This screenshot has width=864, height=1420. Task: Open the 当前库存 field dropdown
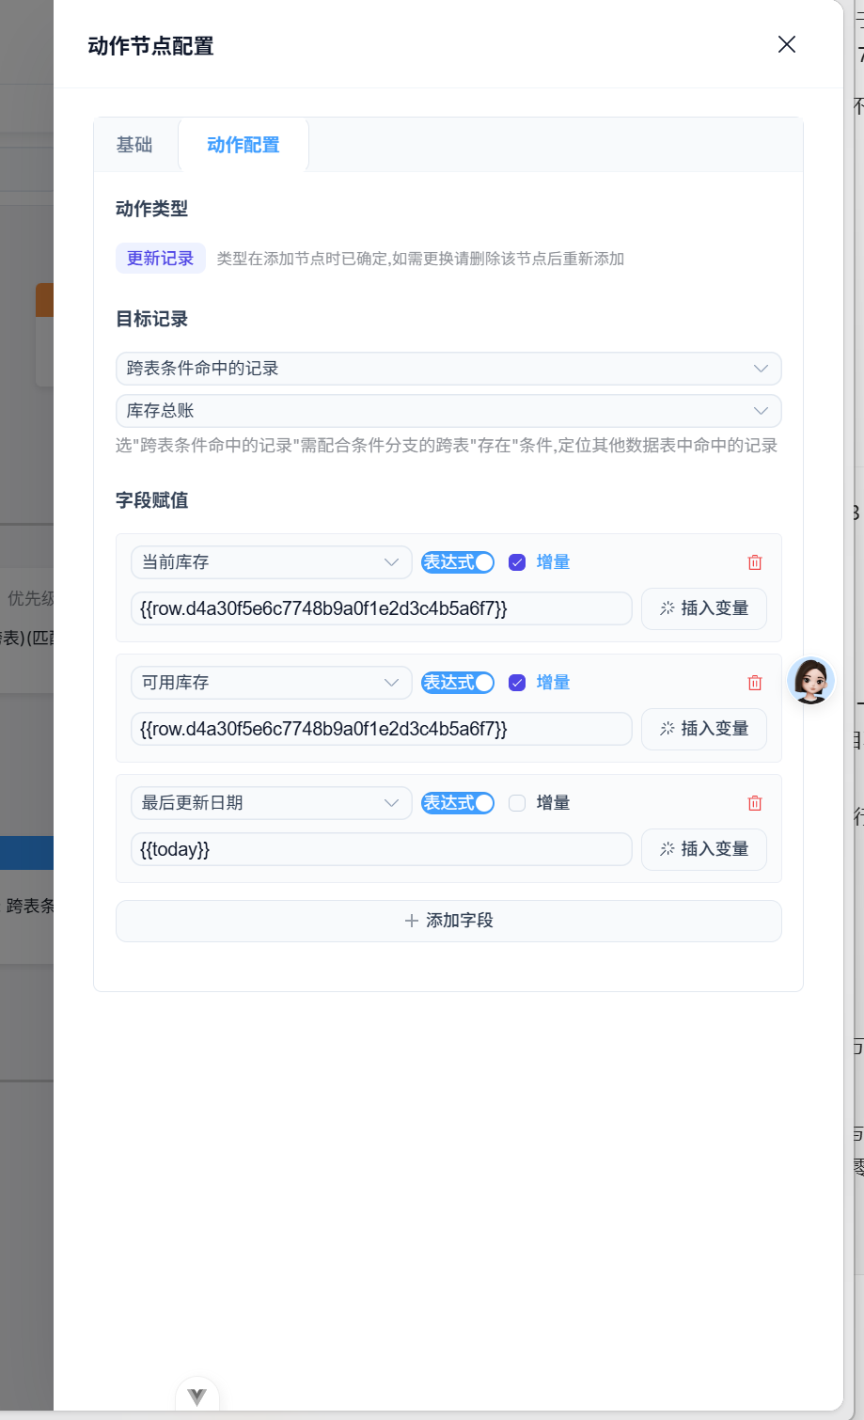tap(271, 562)
